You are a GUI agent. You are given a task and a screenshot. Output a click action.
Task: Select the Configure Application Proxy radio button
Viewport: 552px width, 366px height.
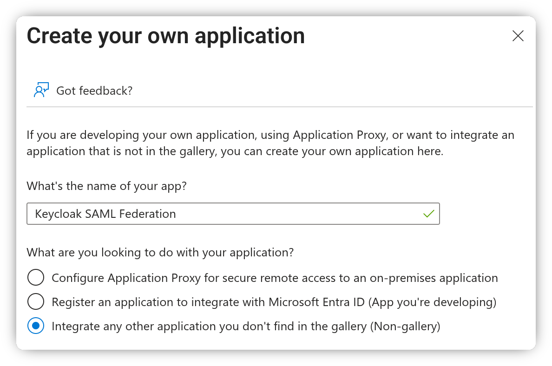[36, 278]
